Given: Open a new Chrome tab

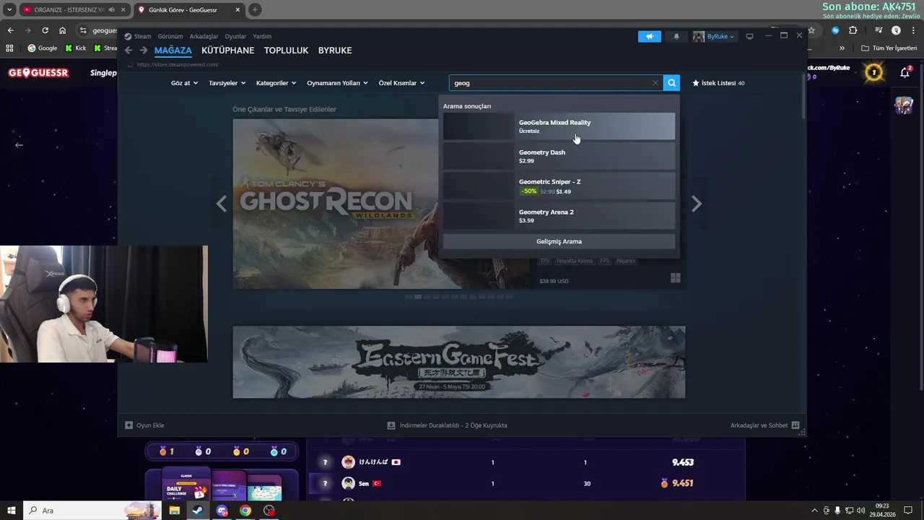Looking at the screenshot, I should [x=255, y=9].
